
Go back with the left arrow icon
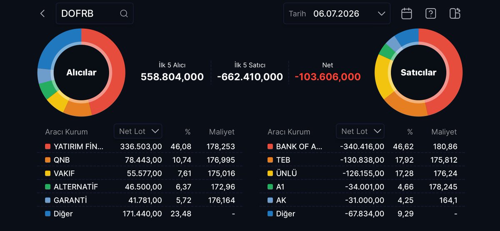coord(42,14)
